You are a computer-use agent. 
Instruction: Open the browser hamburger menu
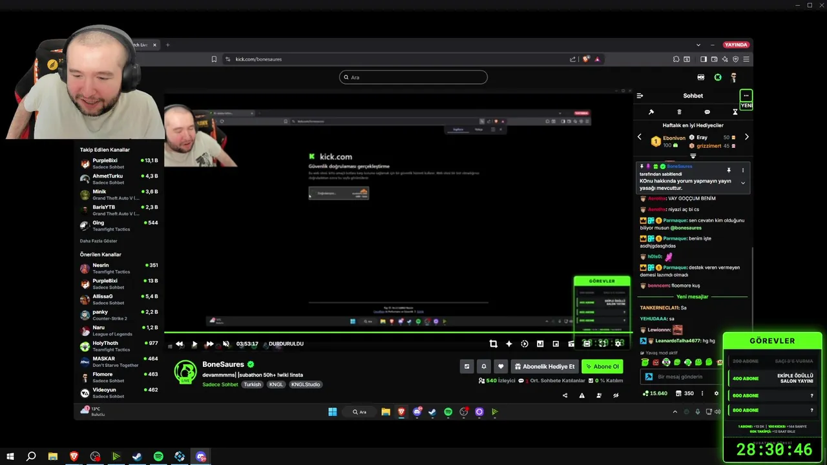(x=746, y=59)
